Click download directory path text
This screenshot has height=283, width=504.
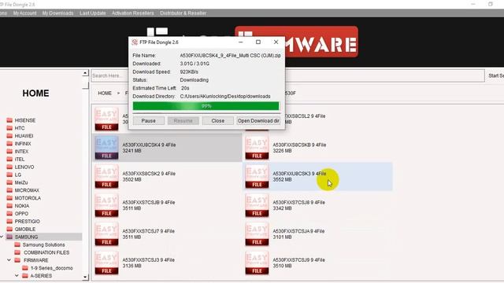(x=225, y=96)
